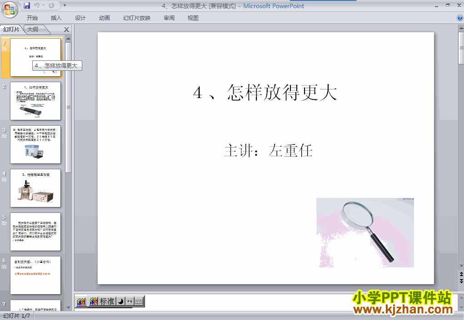Click the Redo icon in Quick Access
This screenshot has width=464, height=320.
tap(51, 5)
